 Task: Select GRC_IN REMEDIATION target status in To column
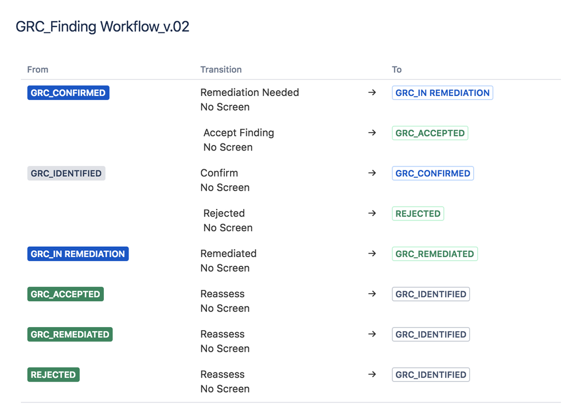(443, 93)
